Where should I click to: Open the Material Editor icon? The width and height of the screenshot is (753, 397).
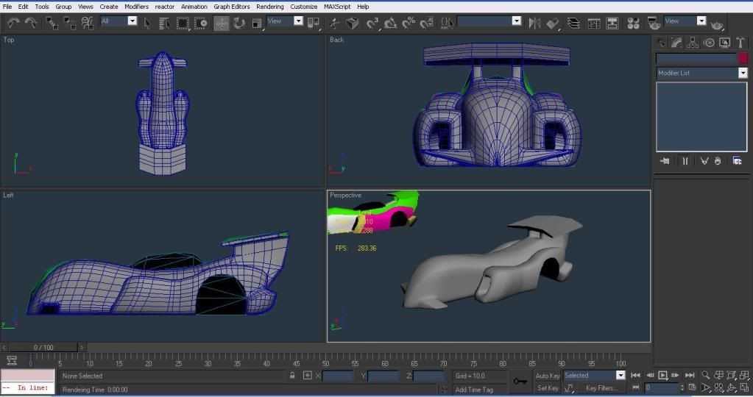click(632, 23)
